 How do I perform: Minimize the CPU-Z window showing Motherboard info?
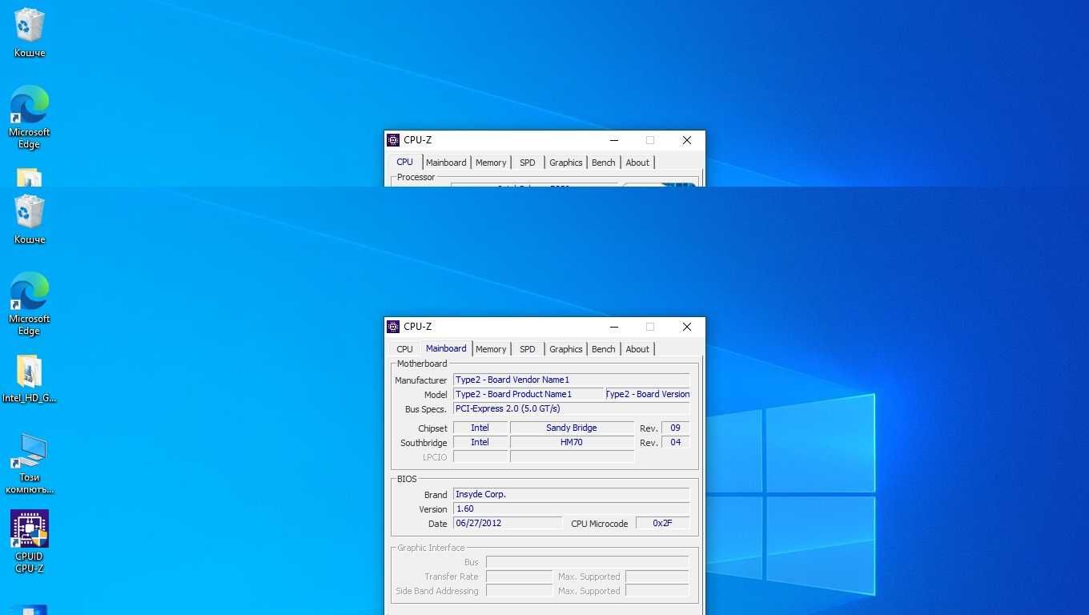point(613,327)
